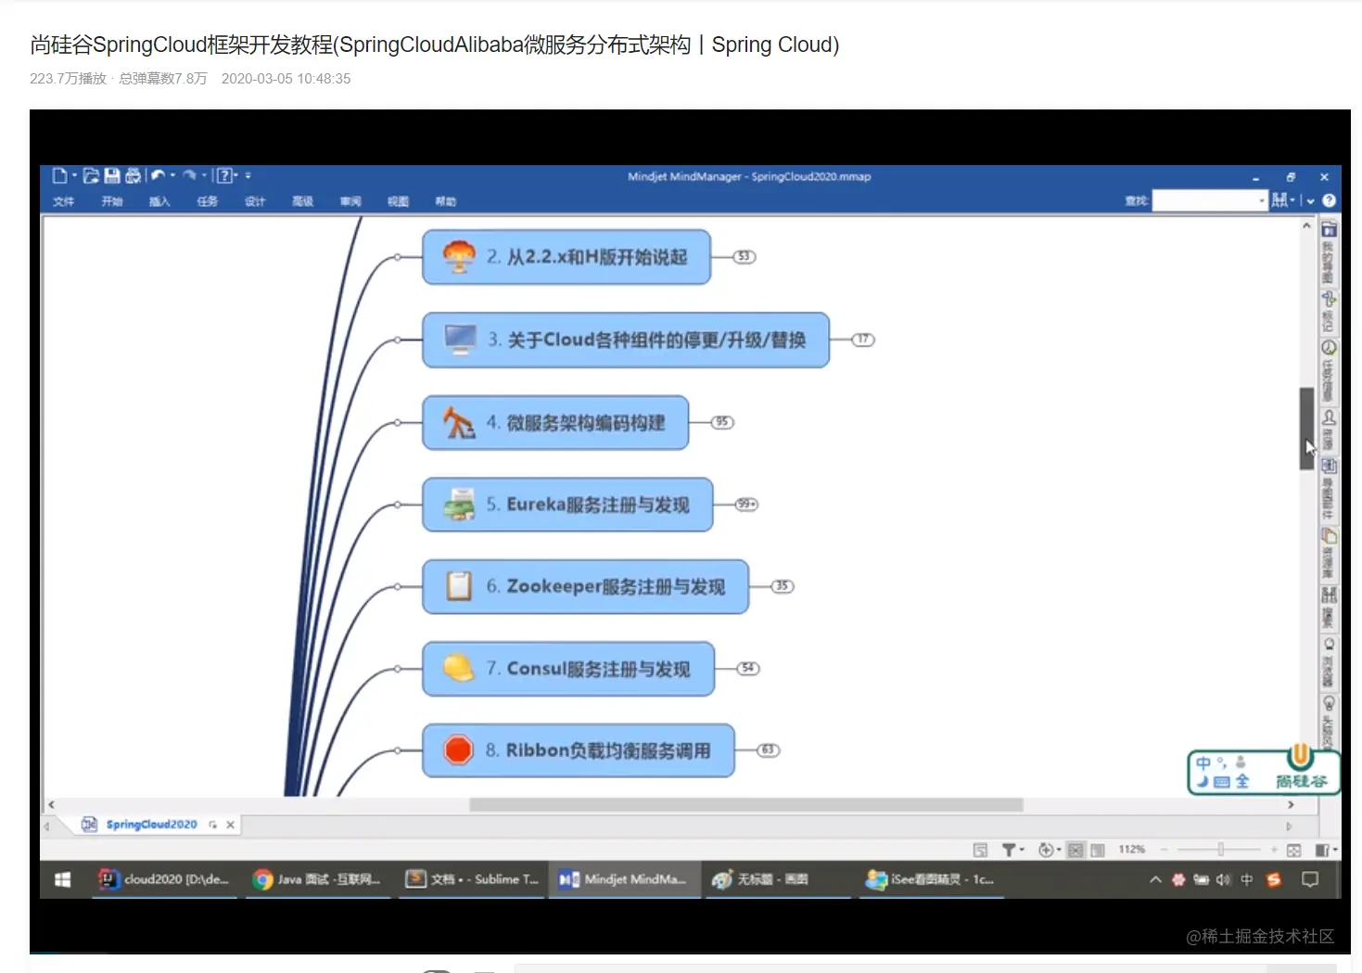Image resolution: width=1362 pixels, height=973 pixels.
Task: Redo with the forward arrow icon
Action: click(189, 175)
